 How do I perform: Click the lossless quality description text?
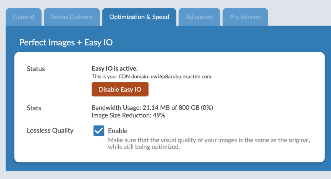point(209,143)
